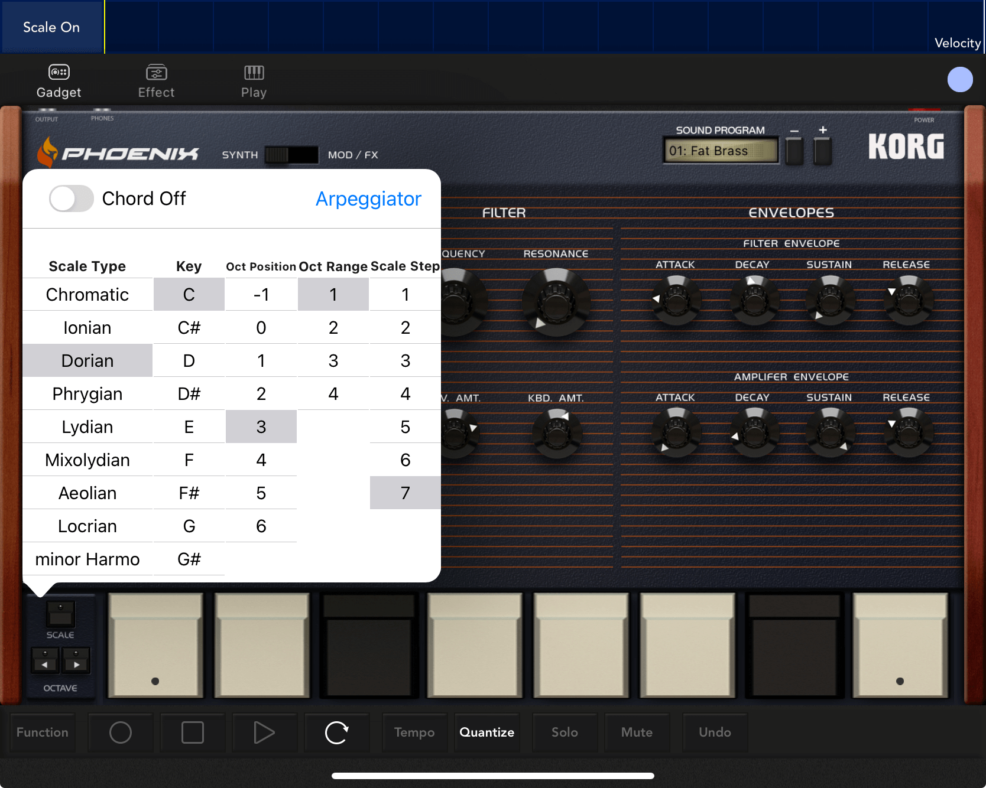Set Scale Step to 7

click(x=406, y=493)
